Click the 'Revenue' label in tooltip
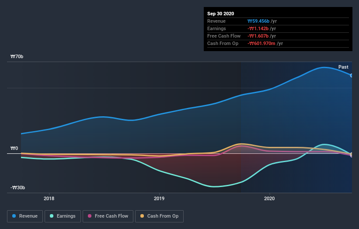Viewport: 359px width, 229px height. tap(216, 21)
